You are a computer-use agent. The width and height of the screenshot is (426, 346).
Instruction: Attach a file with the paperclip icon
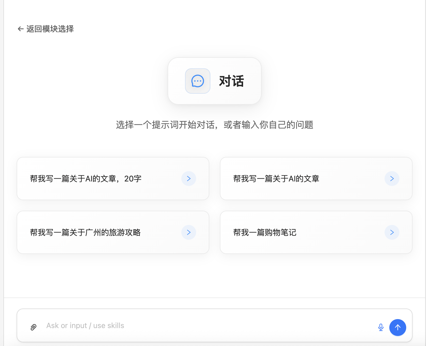tap(34, 327)
